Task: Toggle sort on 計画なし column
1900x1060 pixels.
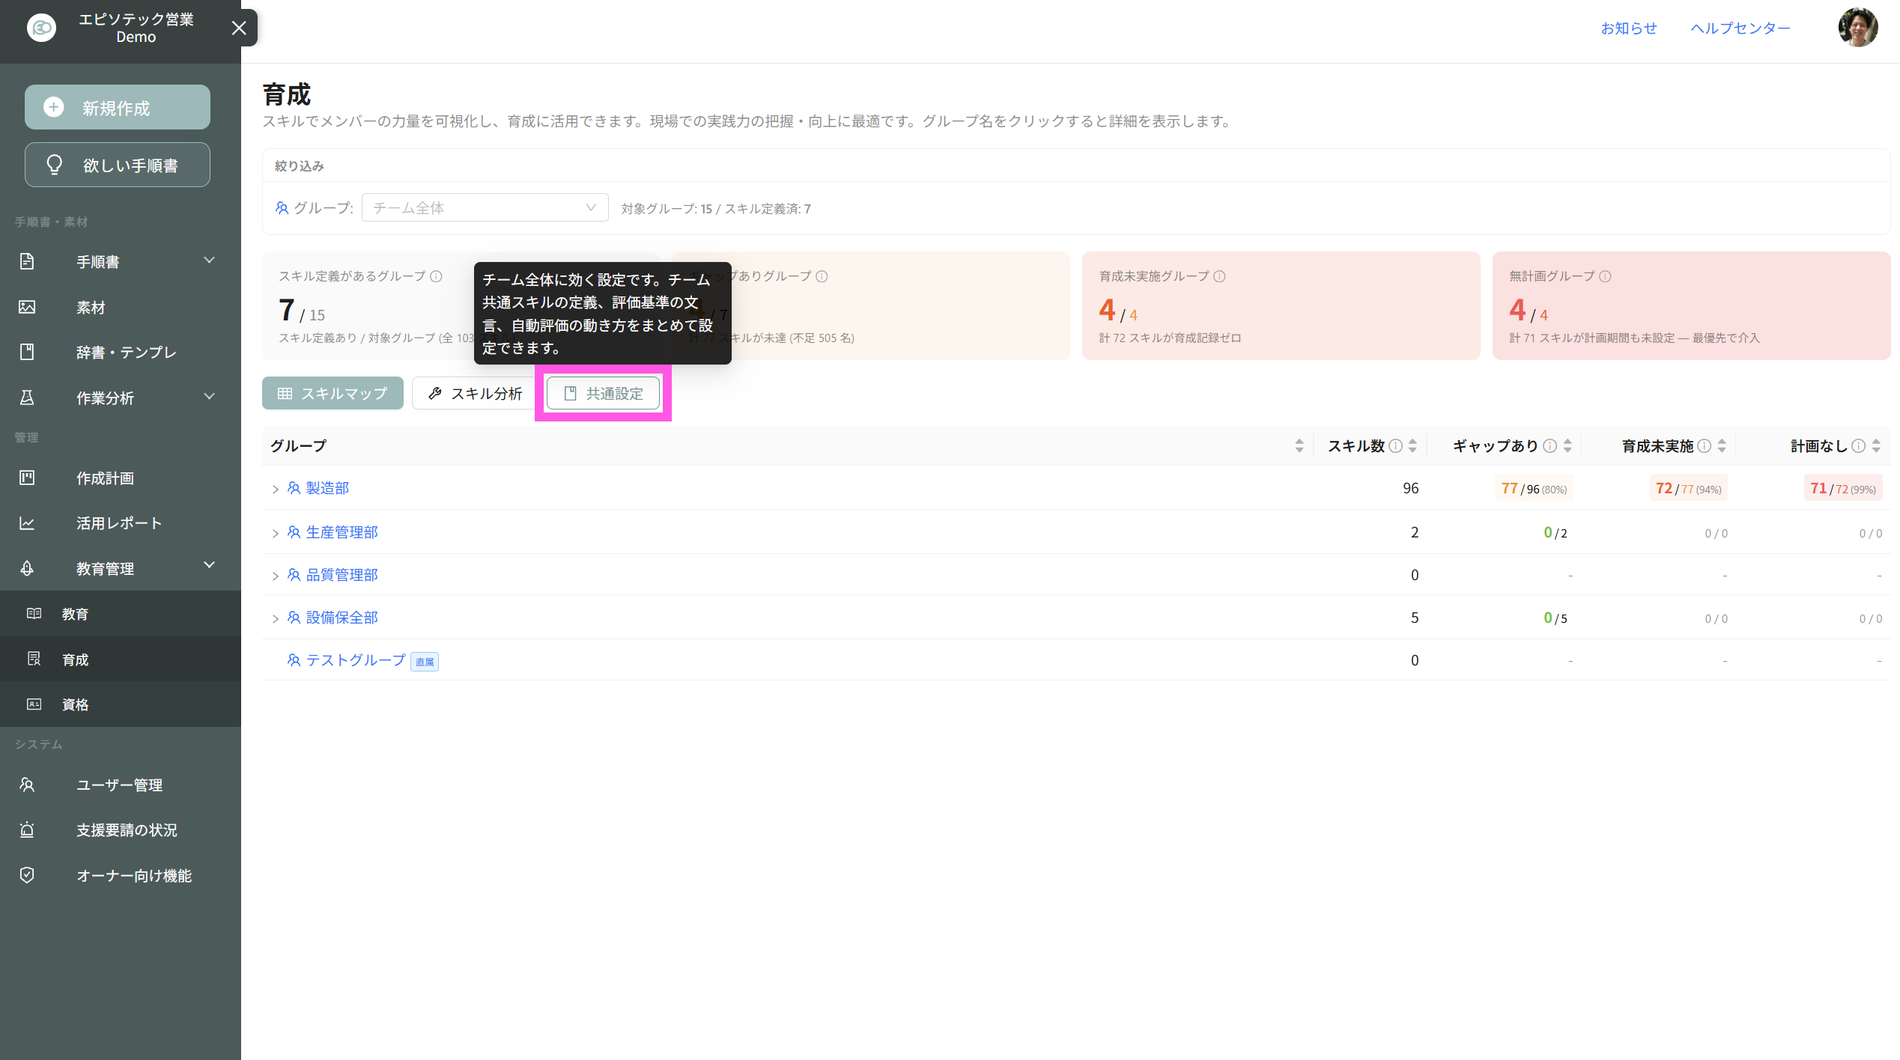Action: tap(1876, 445)
